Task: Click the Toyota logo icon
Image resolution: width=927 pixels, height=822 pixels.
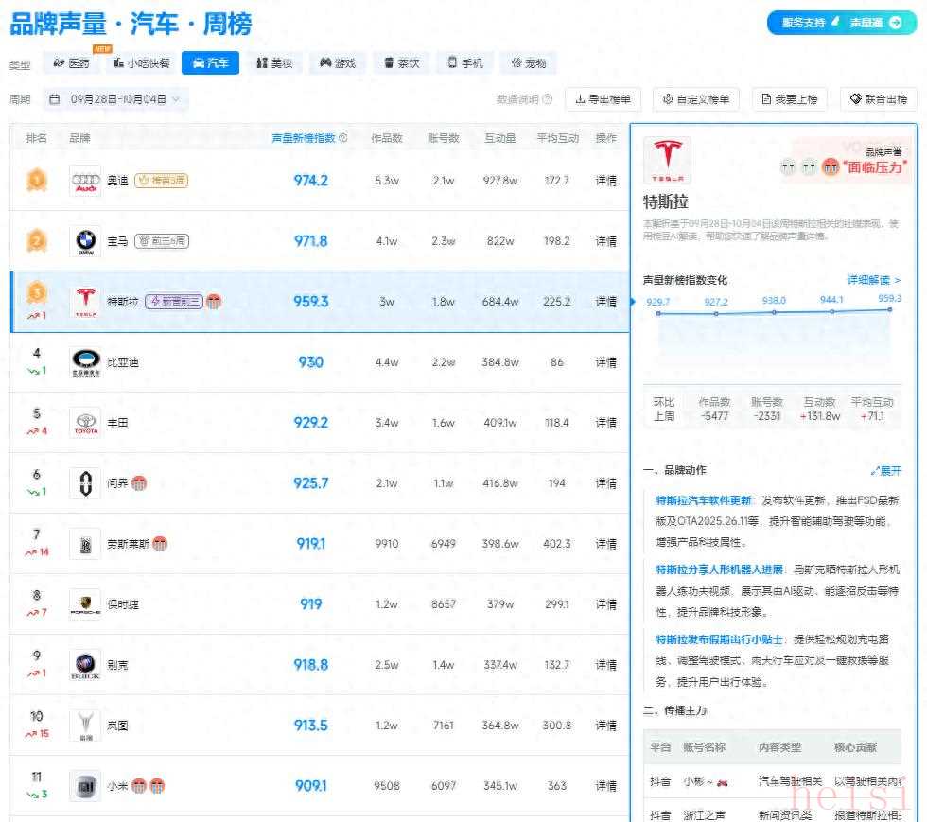Action: click(x=85, y=423)
